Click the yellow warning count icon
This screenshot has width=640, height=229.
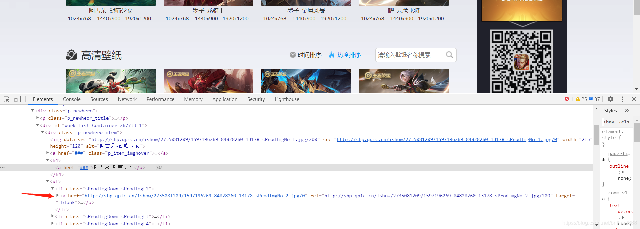578,99
